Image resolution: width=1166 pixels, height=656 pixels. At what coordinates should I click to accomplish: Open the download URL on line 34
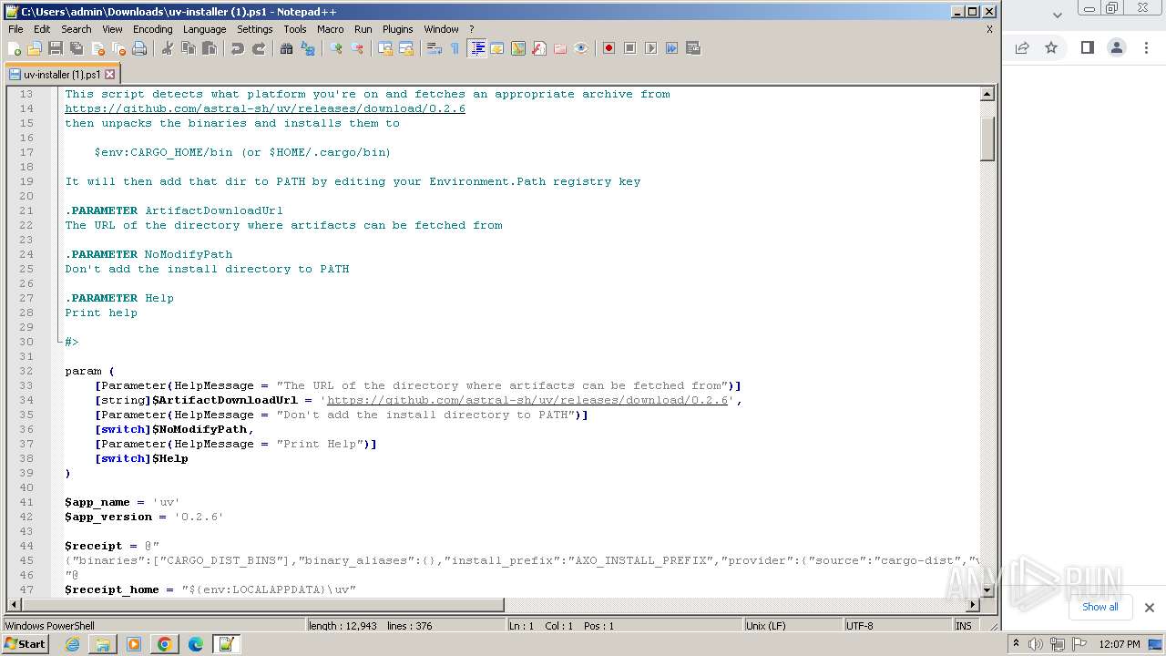(527, 400)
